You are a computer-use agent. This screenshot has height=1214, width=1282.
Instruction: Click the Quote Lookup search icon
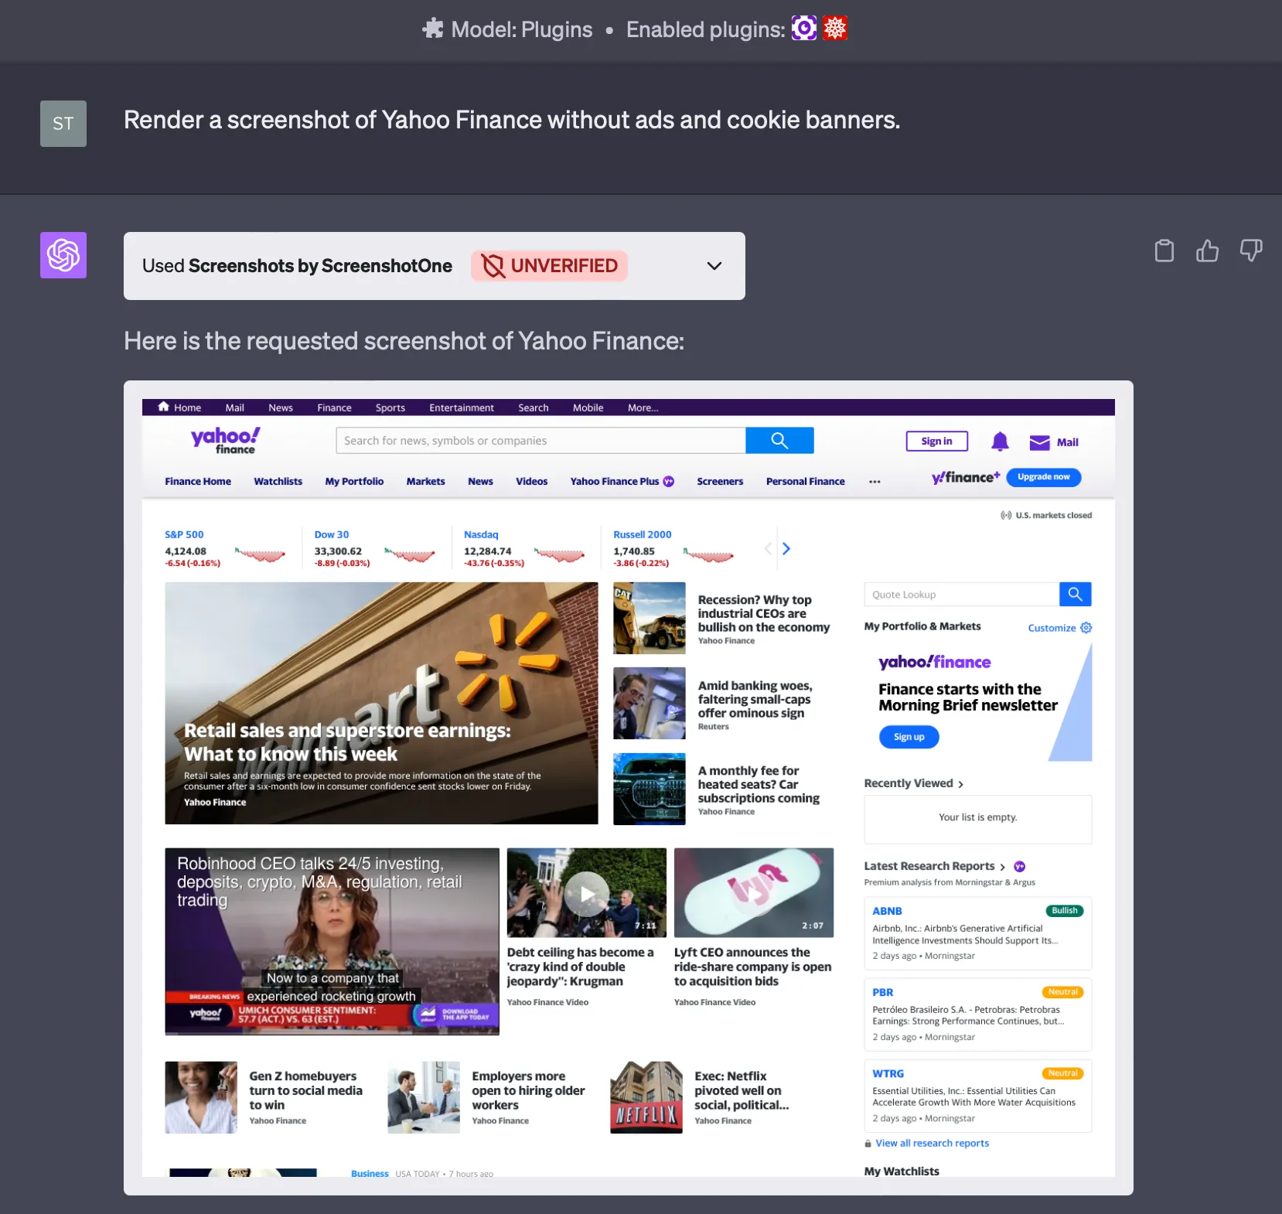click(x=1074, y=594)
